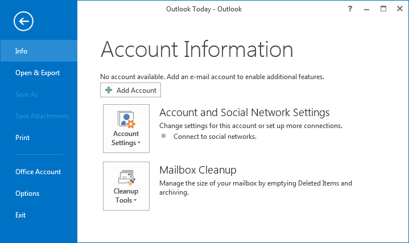Open the Options menu entry
This screenshot has height=243, width=409.
(39, 193)
